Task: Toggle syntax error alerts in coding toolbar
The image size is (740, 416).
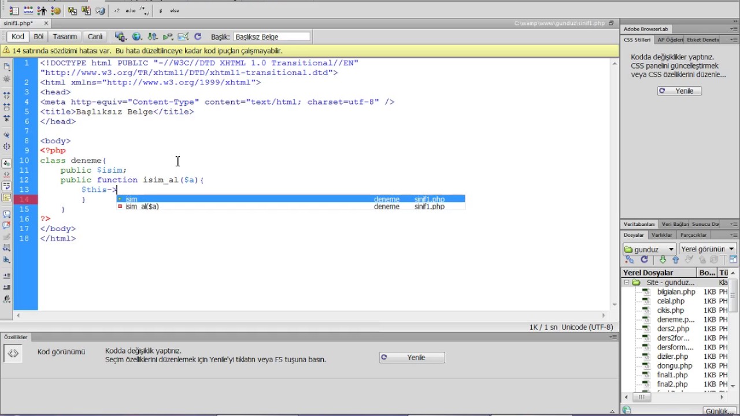Action: pos(6,197)
